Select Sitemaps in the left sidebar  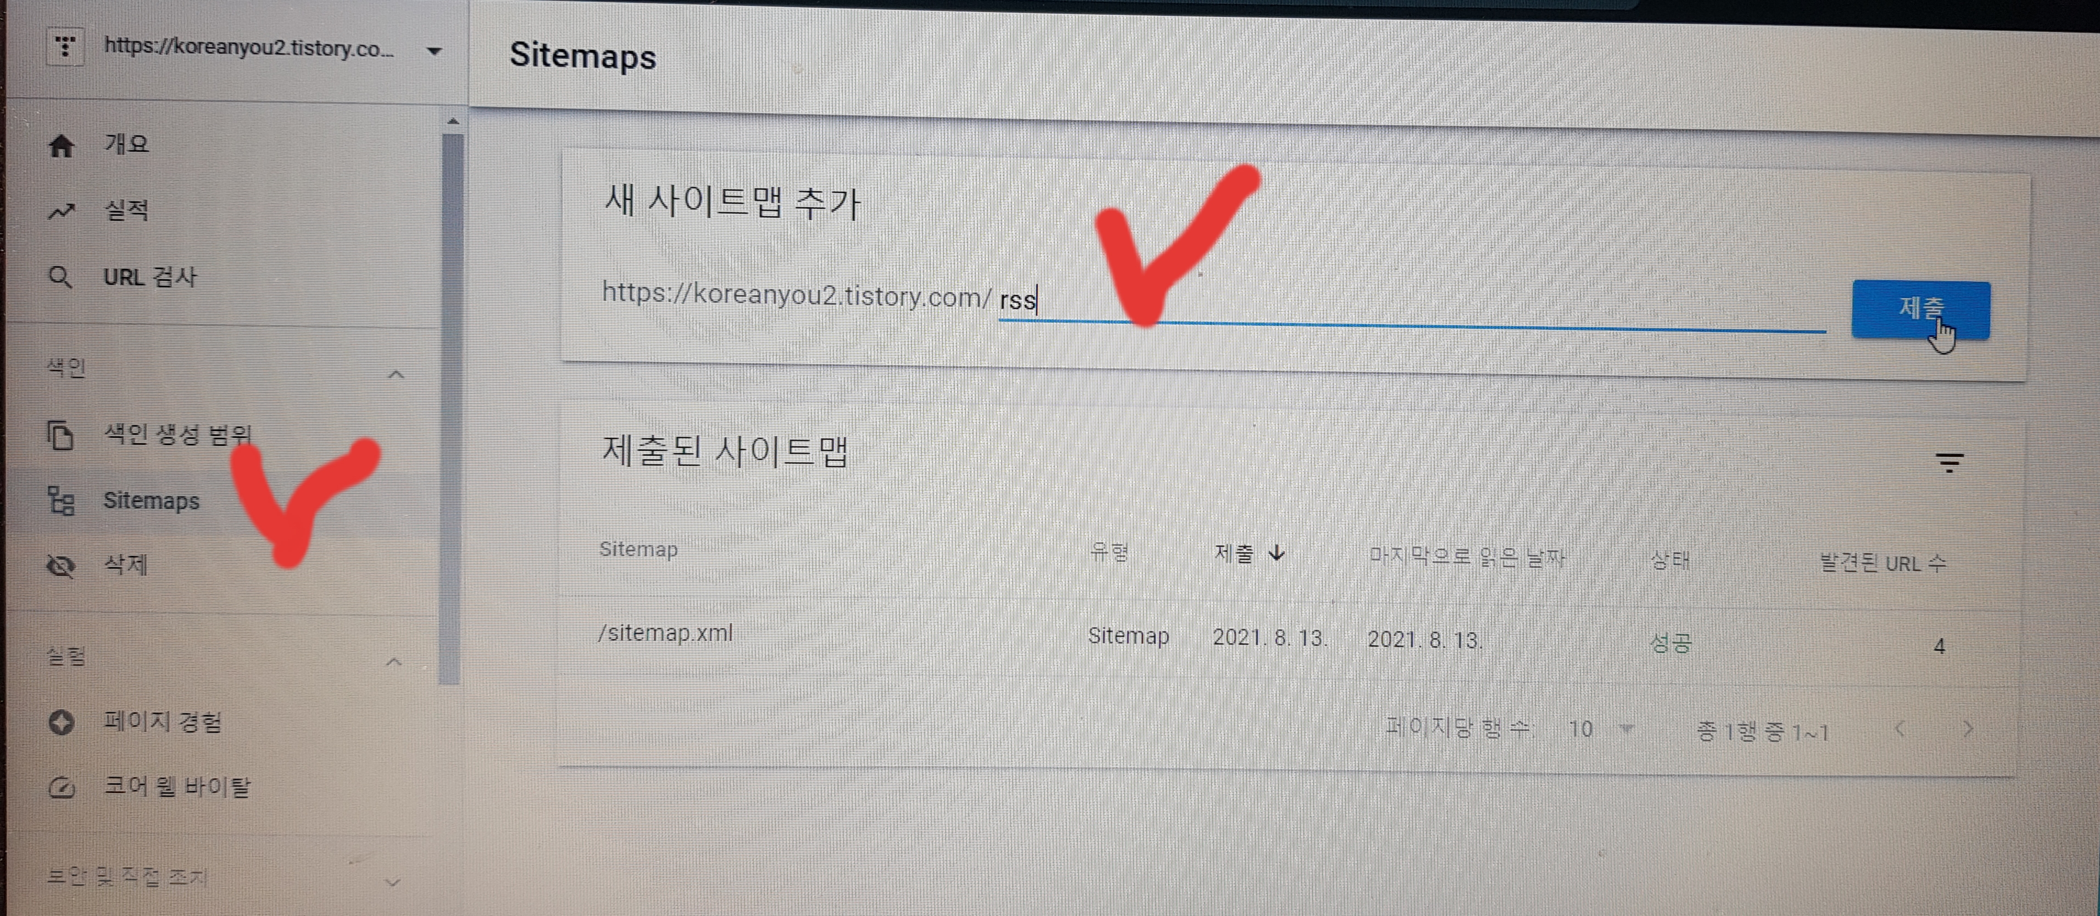point(152,501)
